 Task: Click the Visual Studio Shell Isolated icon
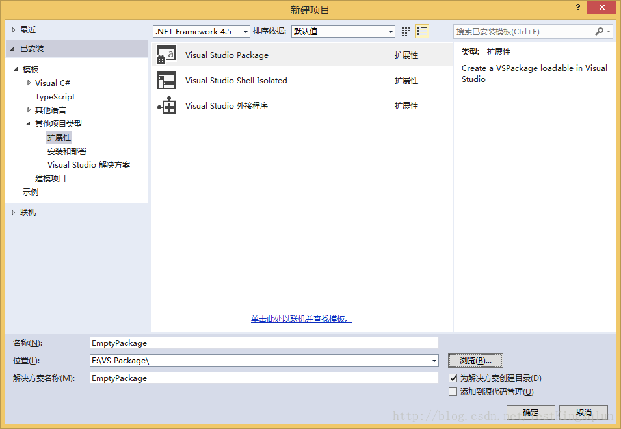(x=166, y=80)
